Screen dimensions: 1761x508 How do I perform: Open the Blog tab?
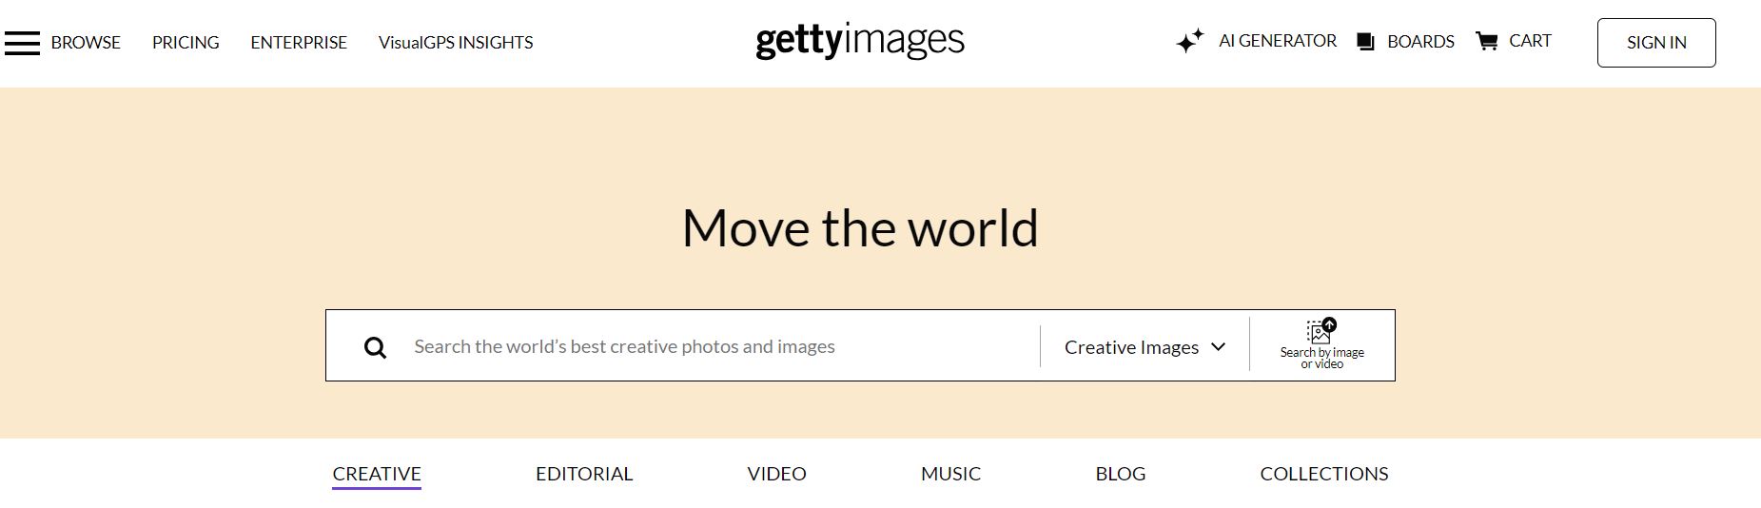point(1120,474)
